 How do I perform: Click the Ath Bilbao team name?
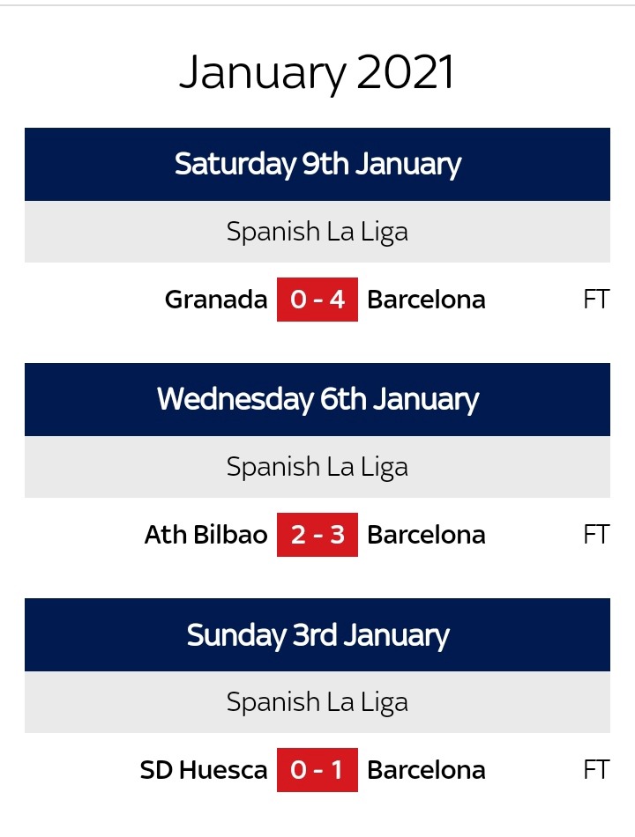click(205, 535)
